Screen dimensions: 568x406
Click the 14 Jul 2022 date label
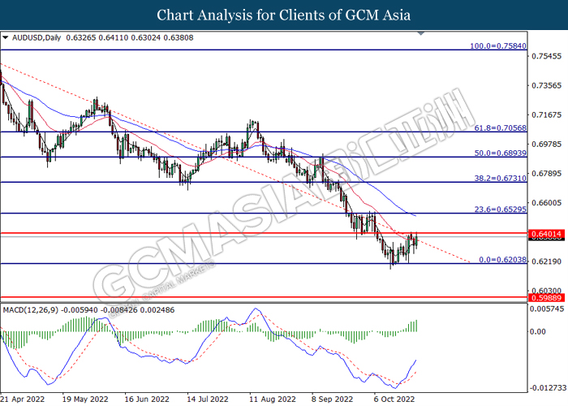208,400
